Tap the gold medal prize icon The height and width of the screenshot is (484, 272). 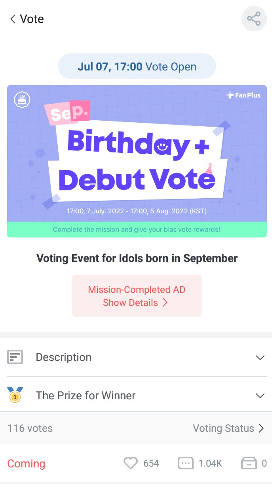pyautogui.click(x=15, y=395)
